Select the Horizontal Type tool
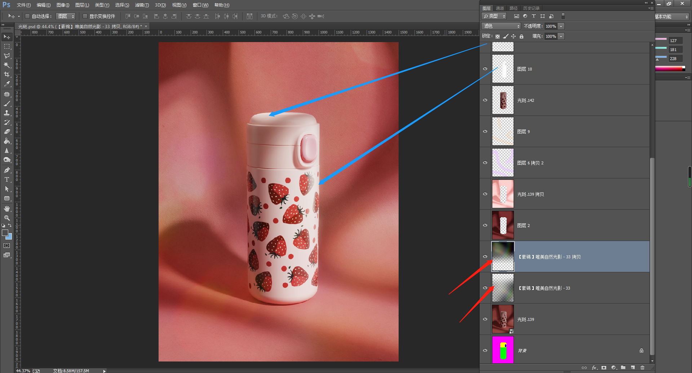692x373 pixels. click(x=6, y=179)
